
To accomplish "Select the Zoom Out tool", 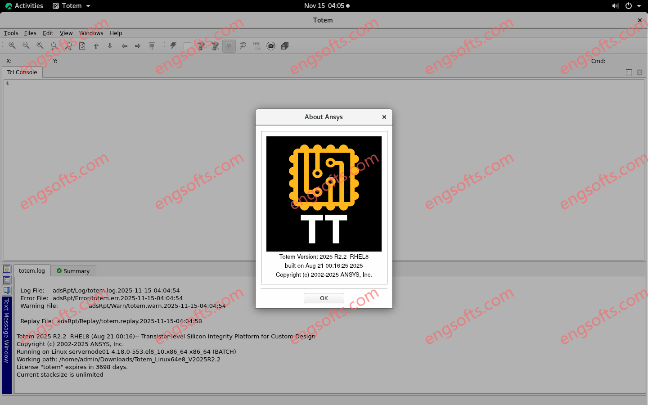I will coord(26,45).
